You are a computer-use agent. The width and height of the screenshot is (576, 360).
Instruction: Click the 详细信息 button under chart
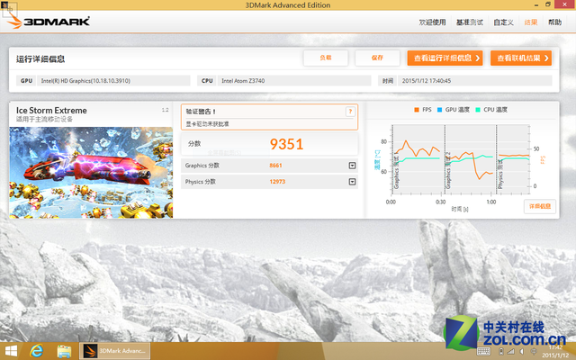[540, 206]
